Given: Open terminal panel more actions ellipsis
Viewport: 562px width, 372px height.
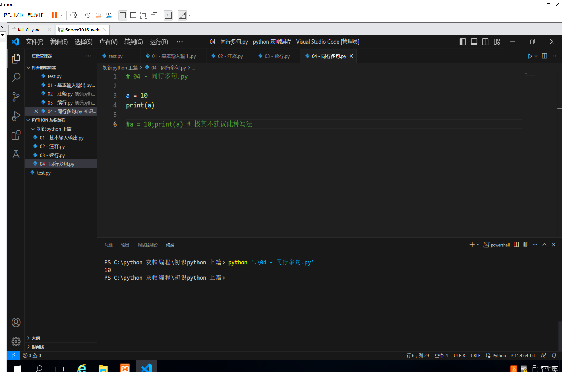Looking at the screenshot, I should [535, 245].
